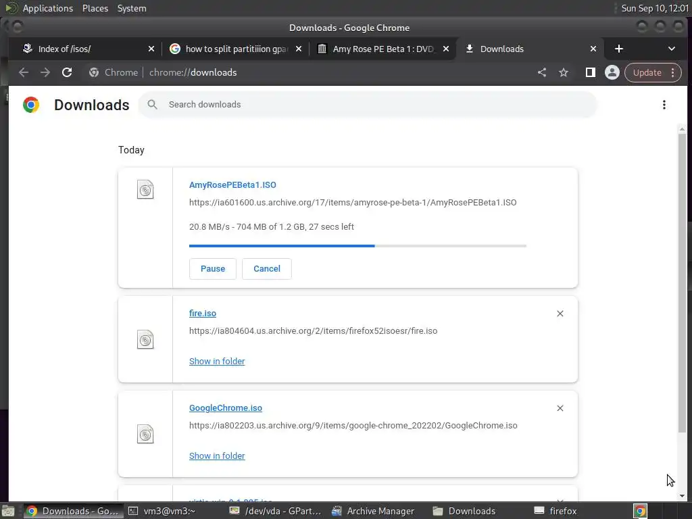Click the GoogleChrome.iso disc file icon
Image resolution: width=692 pixels, height=519 pixels.
145,435
